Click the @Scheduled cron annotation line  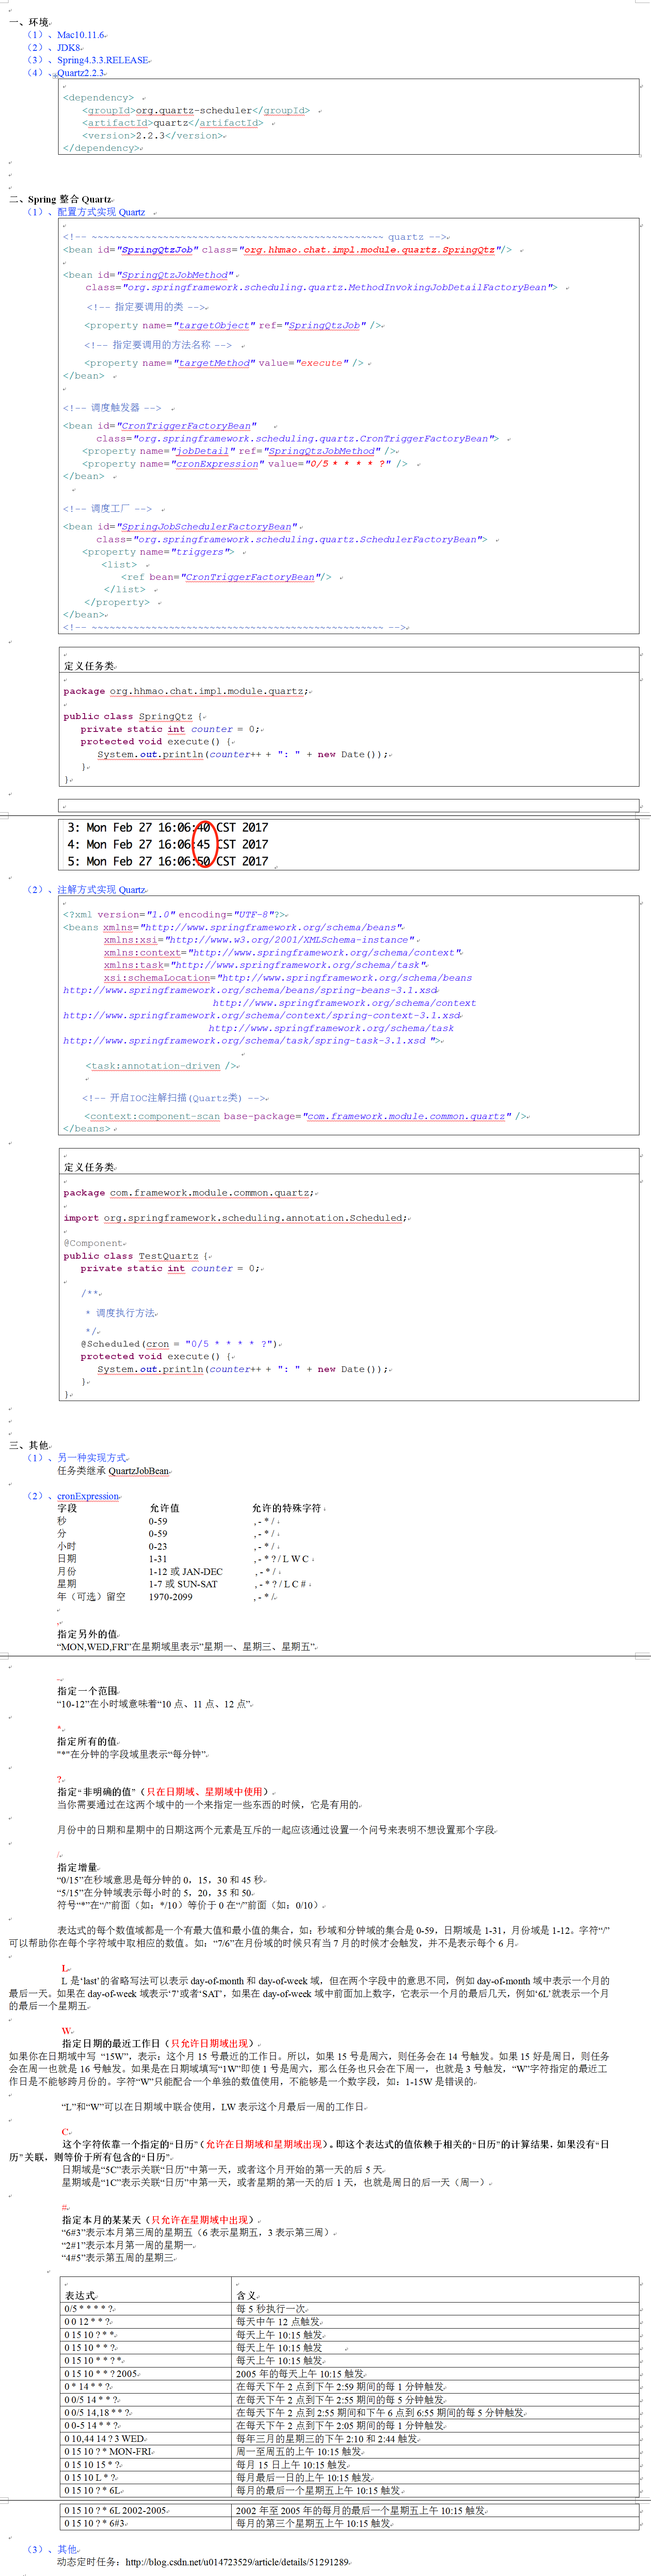pos(179,1344)
